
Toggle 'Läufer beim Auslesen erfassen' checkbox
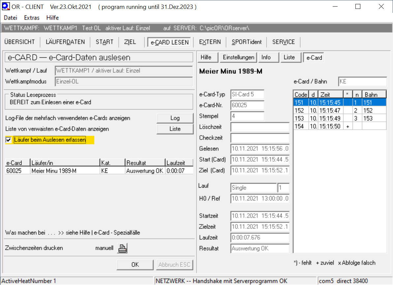click(x=9, y=140)
